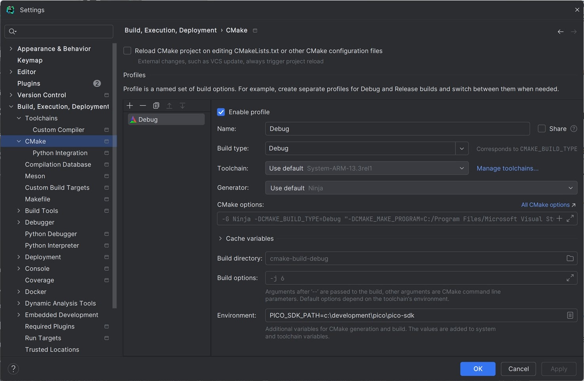584x381 pixels.
Task: Click the profile Name input field
Action: [x=398, y=129]
